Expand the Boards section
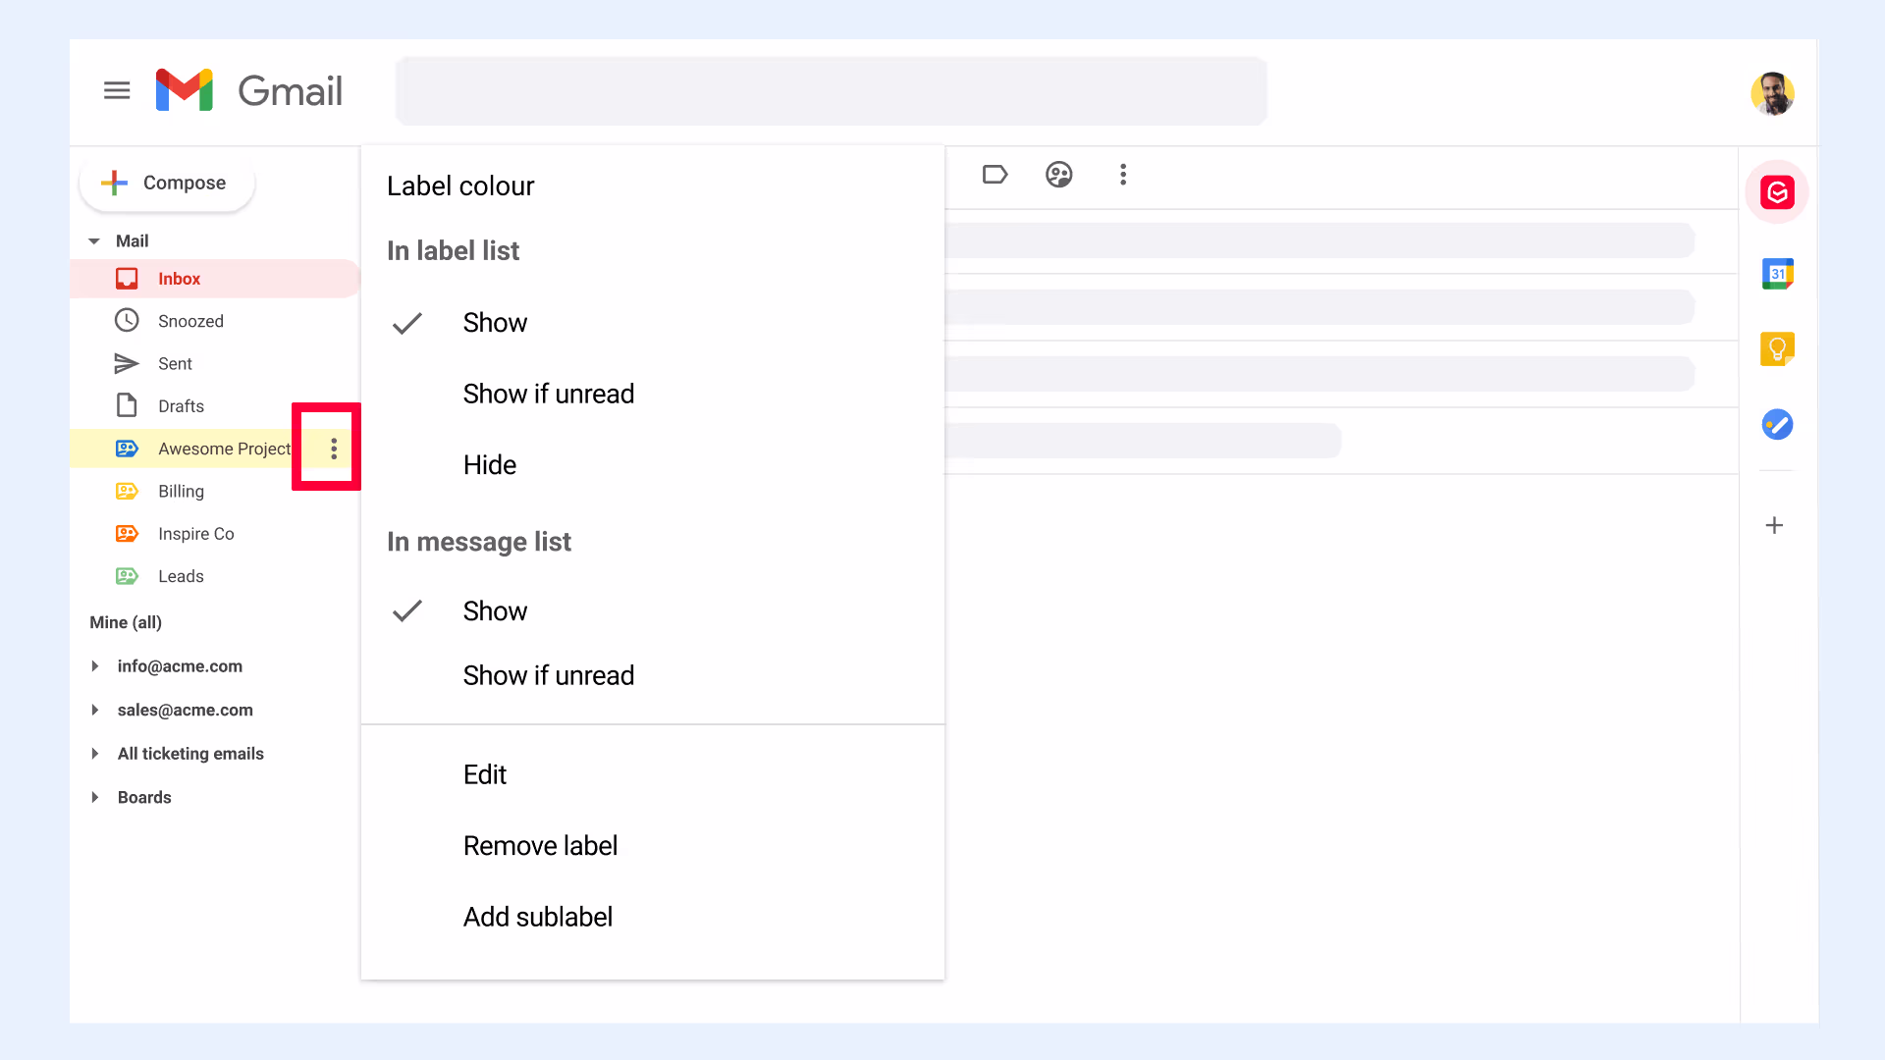The width and height of the screenshot is (1885, 1060). click(x=95, y=797)
